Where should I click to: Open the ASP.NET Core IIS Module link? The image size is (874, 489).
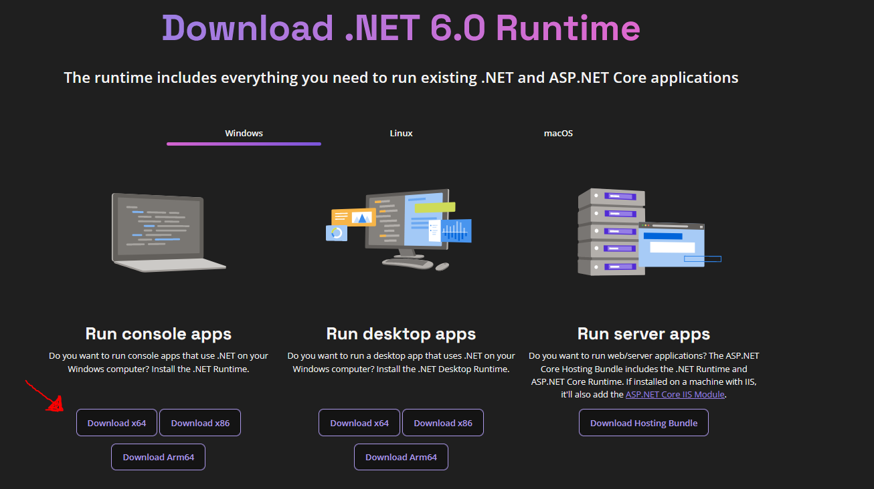click(675, 395)
